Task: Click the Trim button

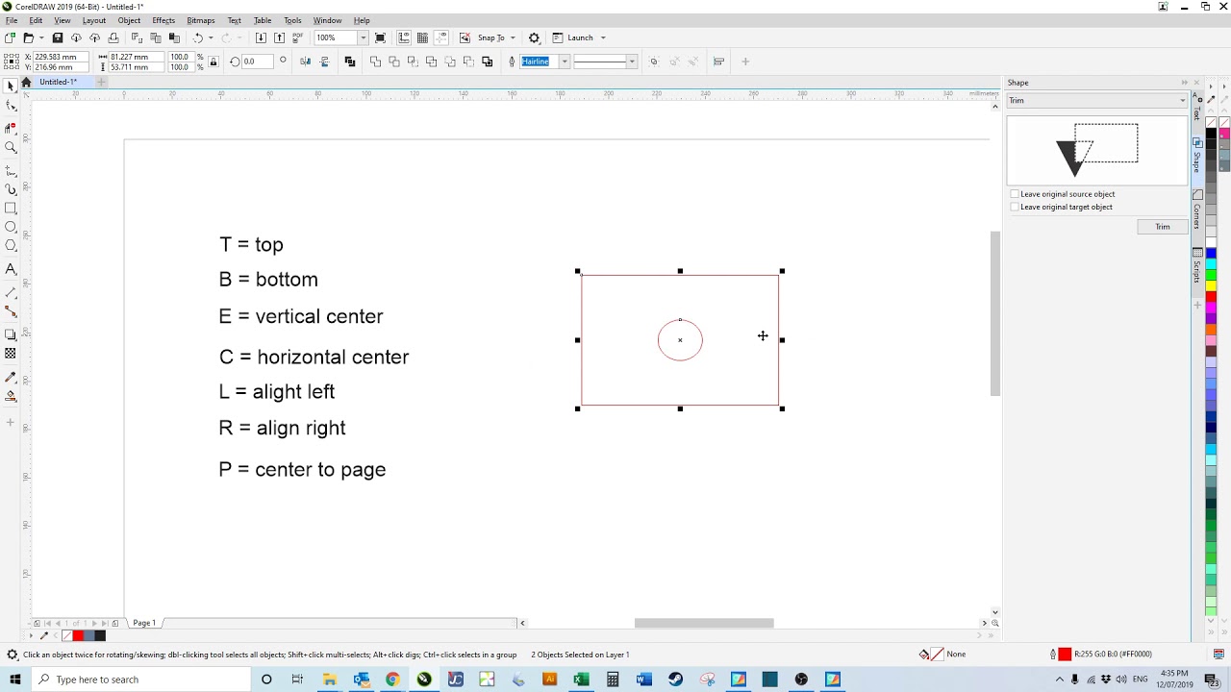Action: tap(1163, 227)
